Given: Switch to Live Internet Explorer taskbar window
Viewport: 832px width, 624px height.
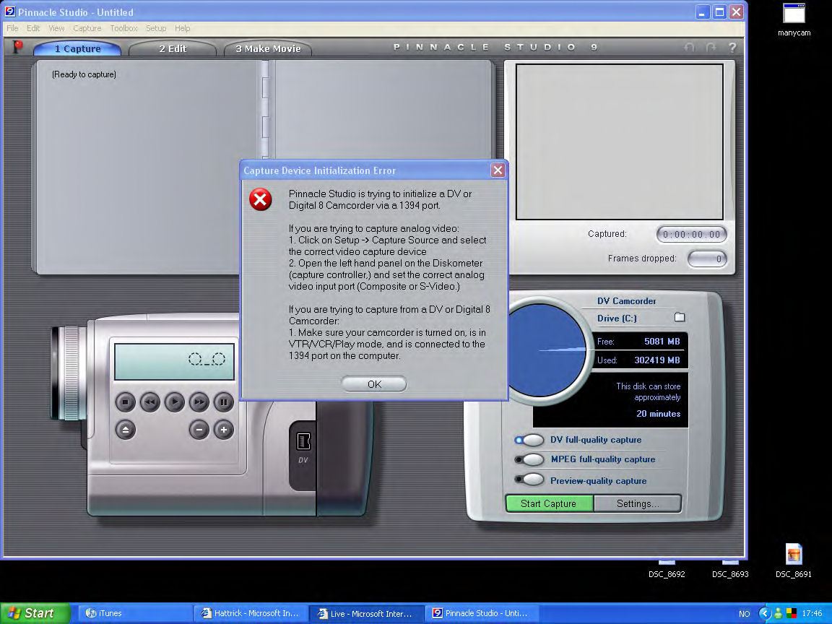Looking at the screenshot, I should pos(366,613).
